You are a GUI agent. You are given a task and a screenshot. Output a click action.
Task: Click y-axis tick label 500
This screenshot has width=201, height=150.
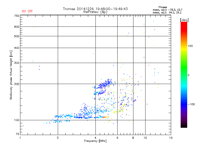(x=17, y=36)
